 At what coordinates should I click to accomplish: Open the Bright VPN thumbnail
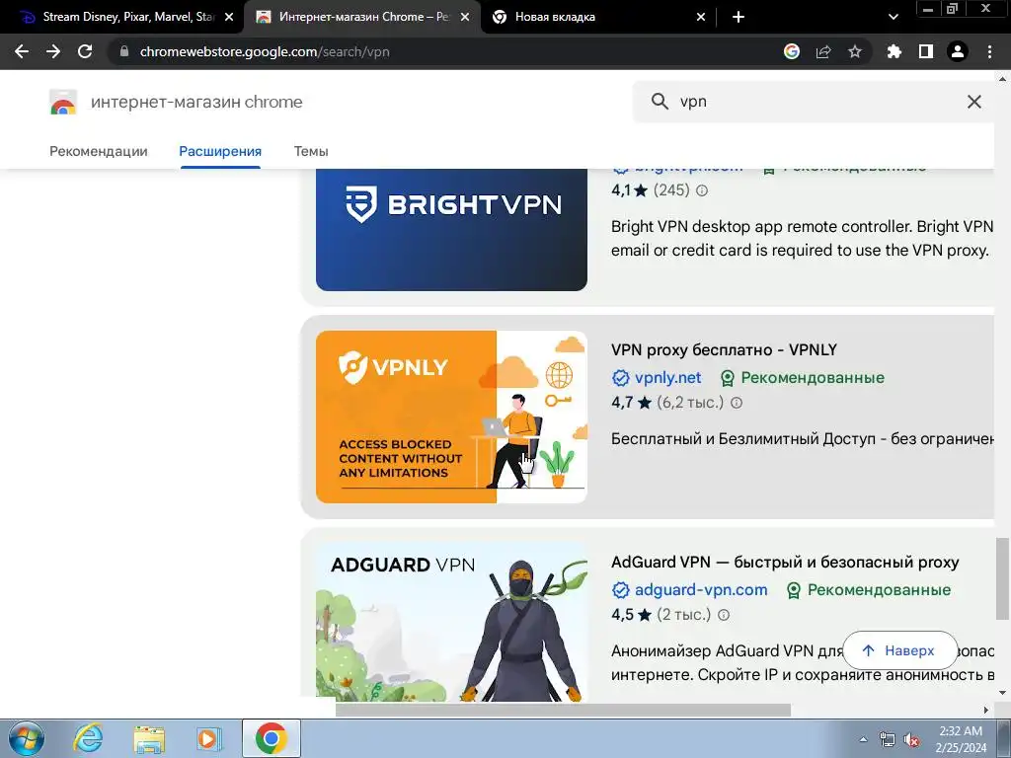pyautogui.click(x=451, y=229)
